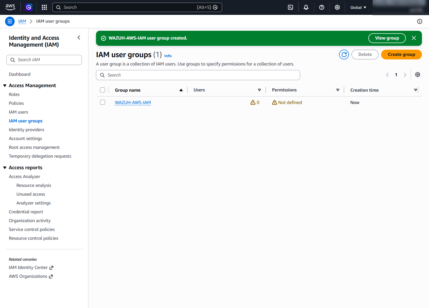Collapse the IAM sidebar with chevron
This screenshot has width=429, height=308.
click(x=79, y=38)
